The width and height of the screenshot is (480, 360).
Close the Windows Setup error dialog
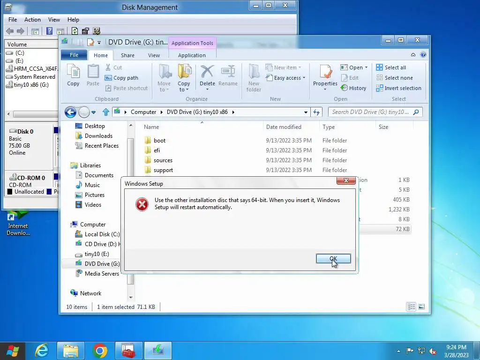(x=346, y=180)
